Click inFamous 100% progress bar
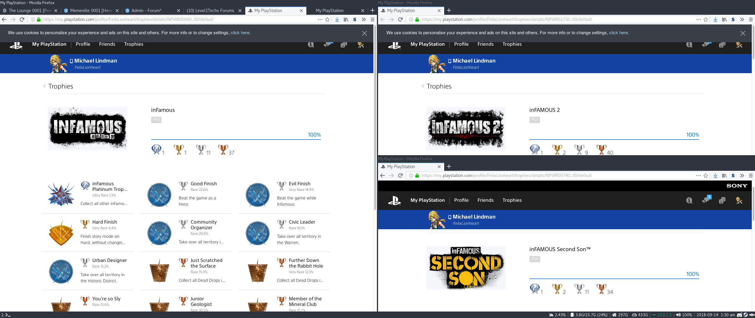 click(x=236, y=139)
